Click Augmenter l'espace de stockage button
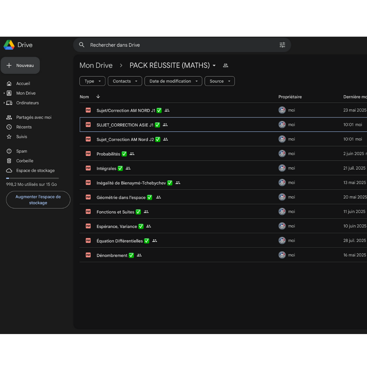This screenshot has width=367, height=367. coord(38,200)
